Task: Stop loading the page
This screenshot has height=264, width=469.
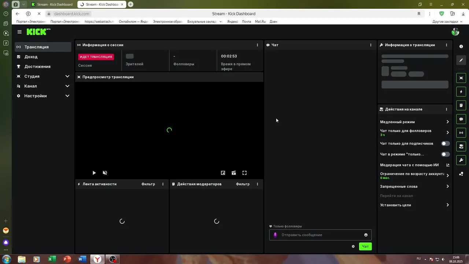Action: [x=39, y=14]
